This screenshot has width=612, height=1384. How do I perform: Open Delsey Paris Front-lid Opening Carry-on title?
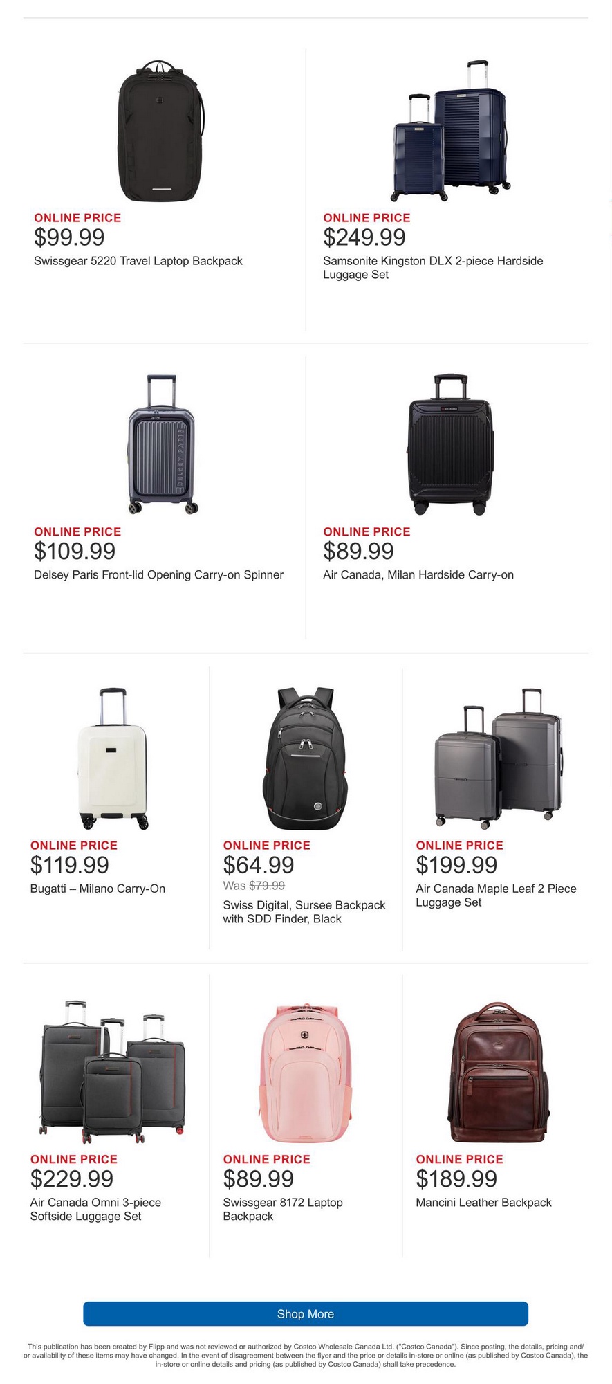click(158, 575)
